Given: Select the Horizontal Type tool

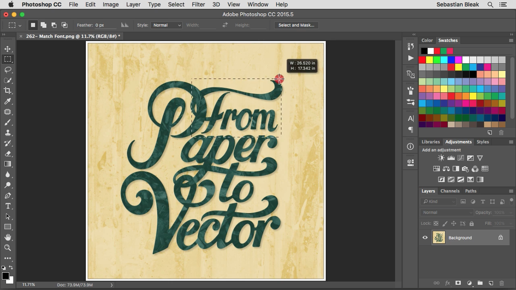Looking at the screenshot, I should coord(8,206).
